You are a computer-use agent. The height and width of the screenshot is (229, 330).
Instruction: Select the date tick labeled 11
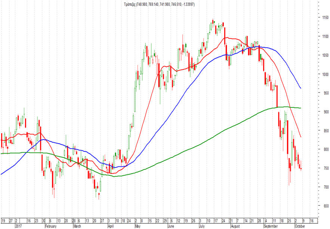click(274, 221)
